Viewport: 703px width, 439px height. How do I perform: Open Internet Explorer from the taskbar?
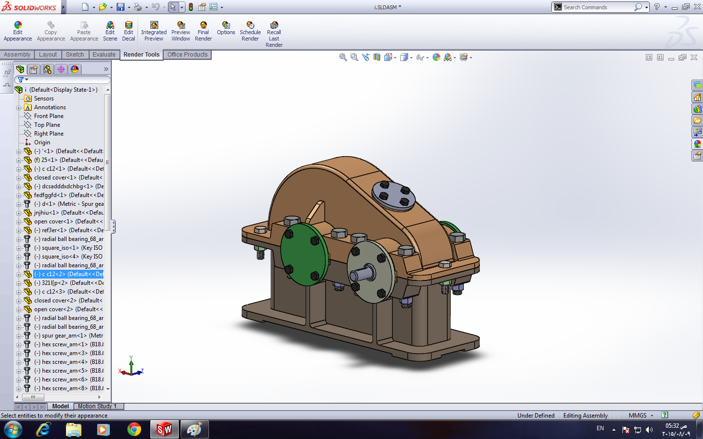tap(43, 430)
